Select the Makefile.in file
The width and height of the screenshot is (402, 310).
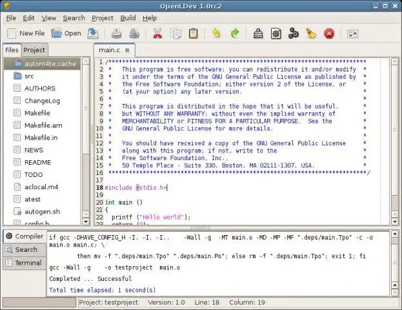click(x=43, y=138)
